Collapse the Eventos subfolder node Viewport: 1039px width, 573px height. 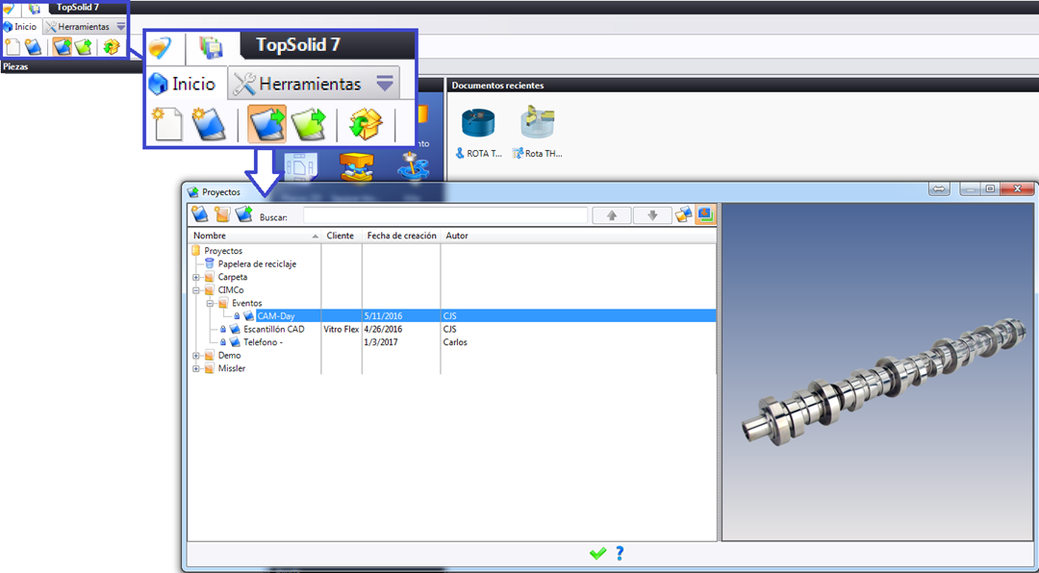[x=210, y=304]
